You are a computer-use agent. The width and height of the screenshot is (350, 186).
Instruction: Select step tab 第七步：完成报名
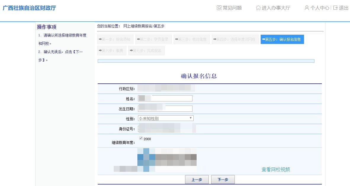[146, 51]
